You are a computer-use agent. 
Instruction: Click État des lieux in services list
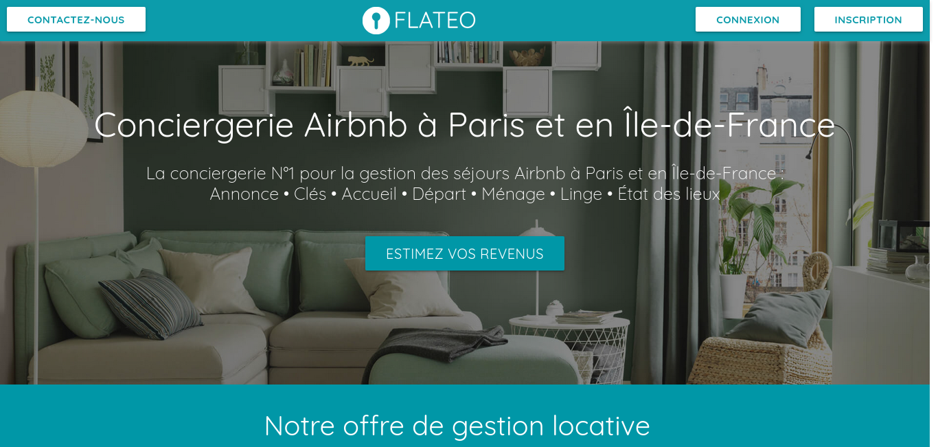coord(669,194)
